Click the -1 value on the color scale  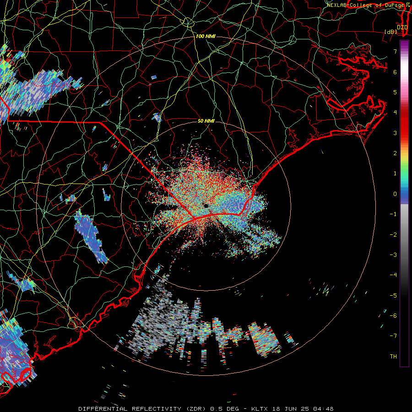(393, 214)
